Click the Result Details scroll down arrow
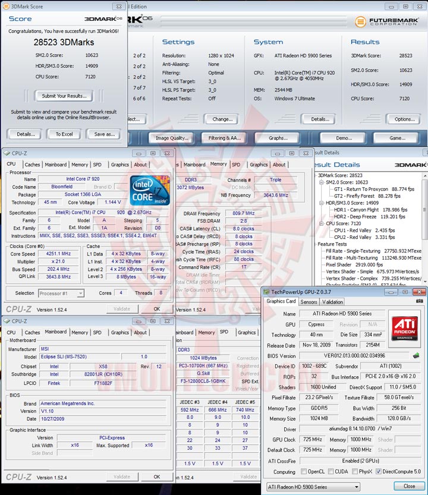 click(425, 281)
